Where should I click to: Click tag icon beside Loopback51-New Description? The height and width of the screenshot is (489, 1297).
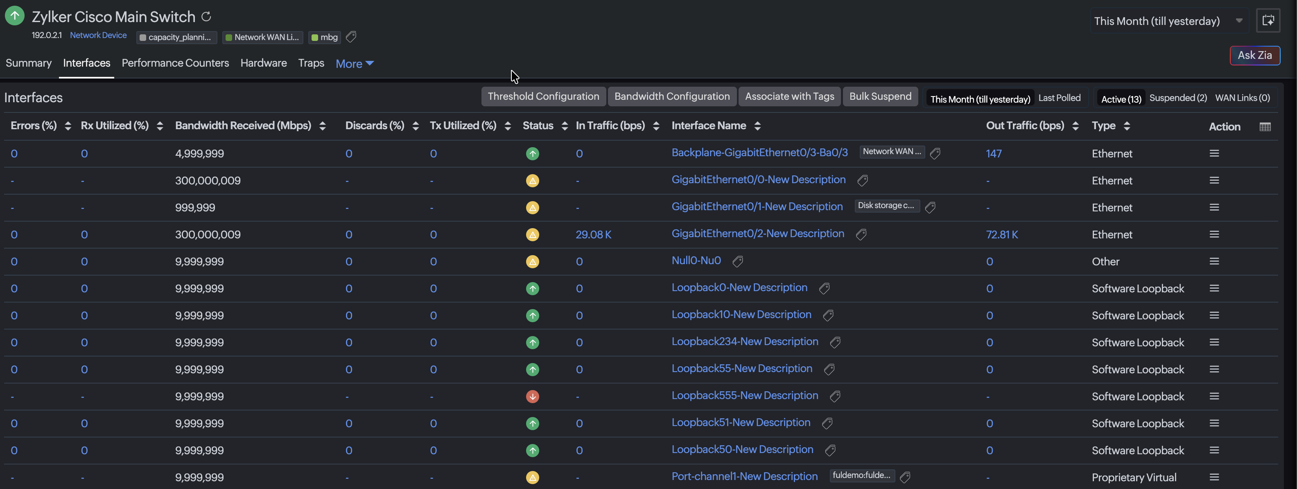pos(827,424)
